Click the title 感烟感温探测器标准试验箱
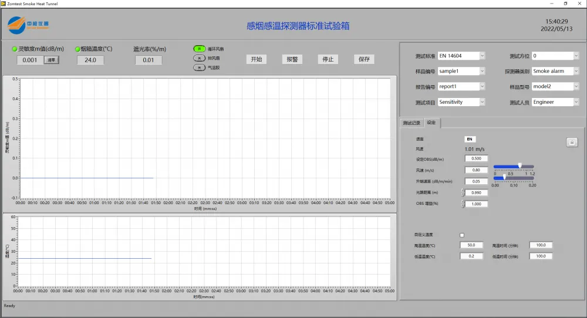587x318 pixels. pos(298,26)
